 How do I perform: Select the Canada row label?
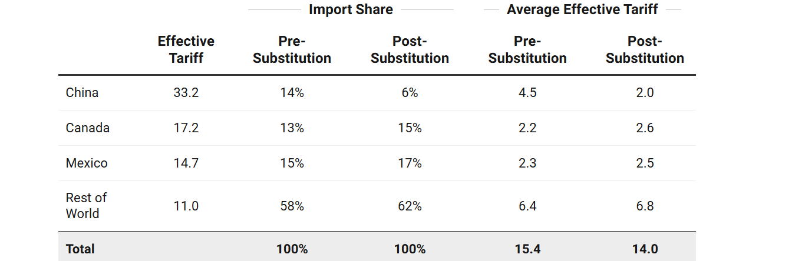88,128
